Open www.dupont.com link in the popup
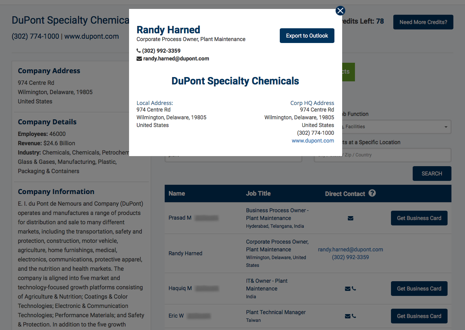 (x=313, y=141)
